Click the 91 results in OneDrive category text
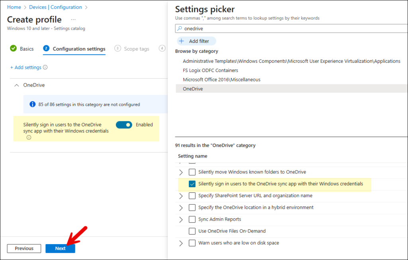408x260 pixels. (215, 145)
